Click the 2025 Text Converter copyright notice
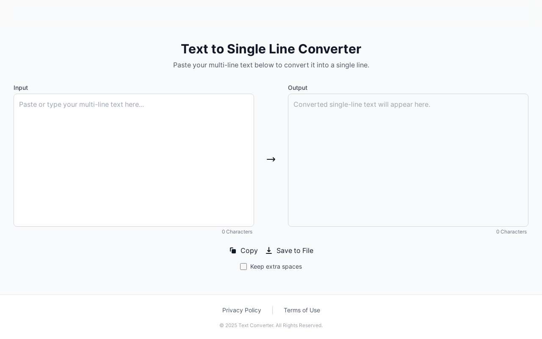Screen dimensions: 542x339 [271, 325]
